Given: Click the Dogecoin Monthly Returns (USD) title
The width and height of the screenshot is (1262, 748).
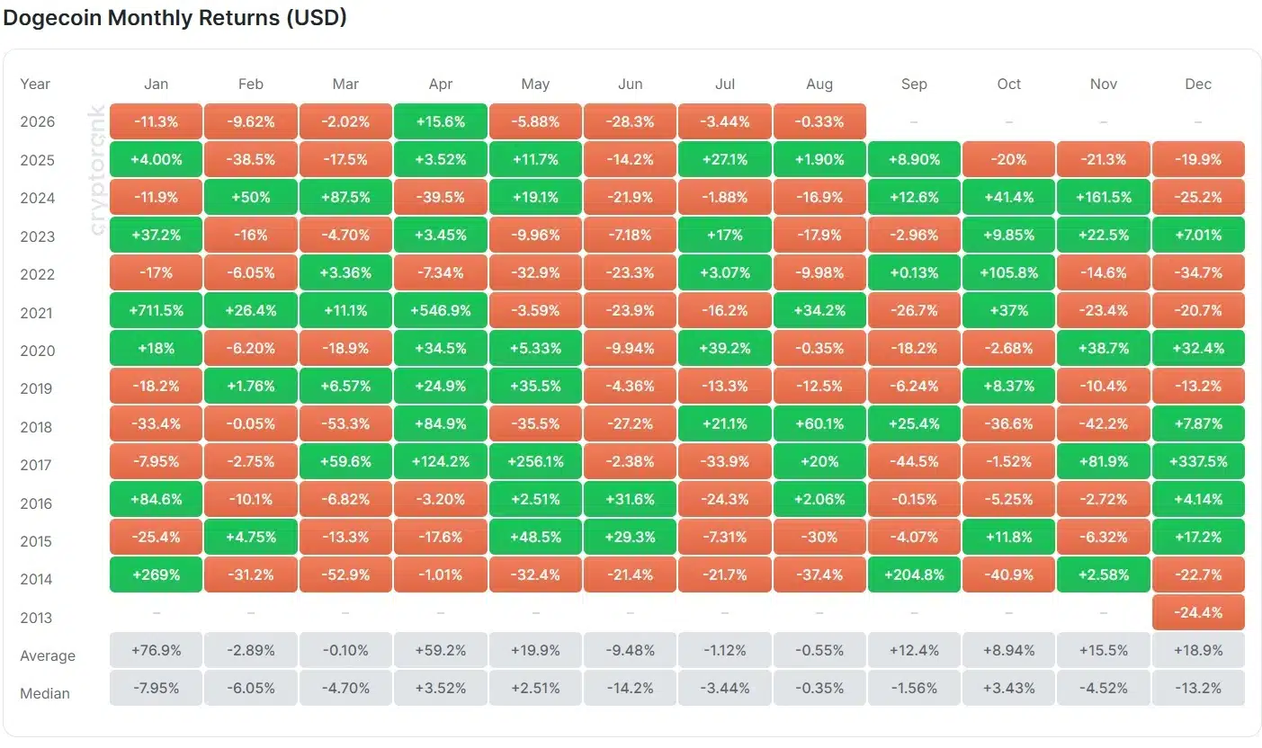Looking at the screenshot, I should tap(175, 18).
